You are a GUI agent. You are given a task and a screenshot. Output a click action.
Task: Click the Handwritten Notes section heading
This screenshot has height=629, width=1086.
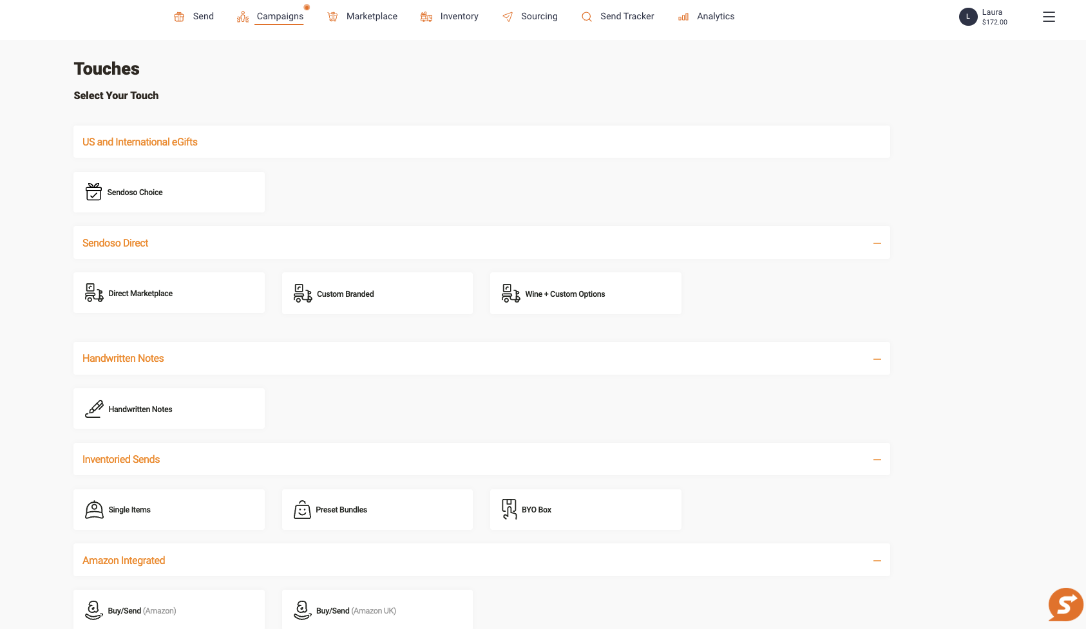point(123,358)
